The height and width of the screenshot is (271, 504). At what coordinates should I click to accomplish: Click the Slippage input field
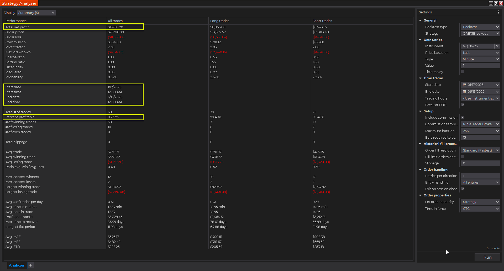click(480, 163)
